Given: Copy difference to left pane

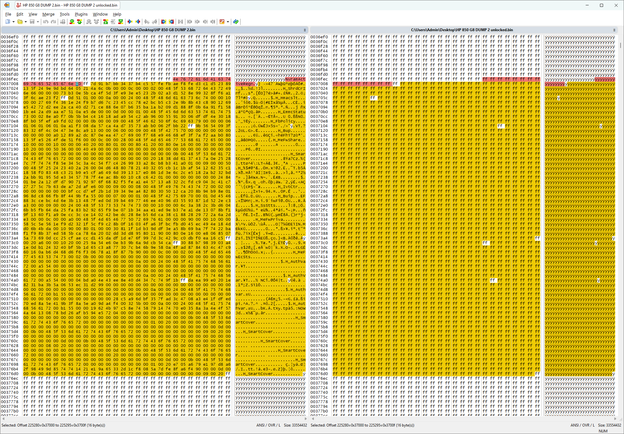Looking at the screenshot, I should [x=138, y=22].
